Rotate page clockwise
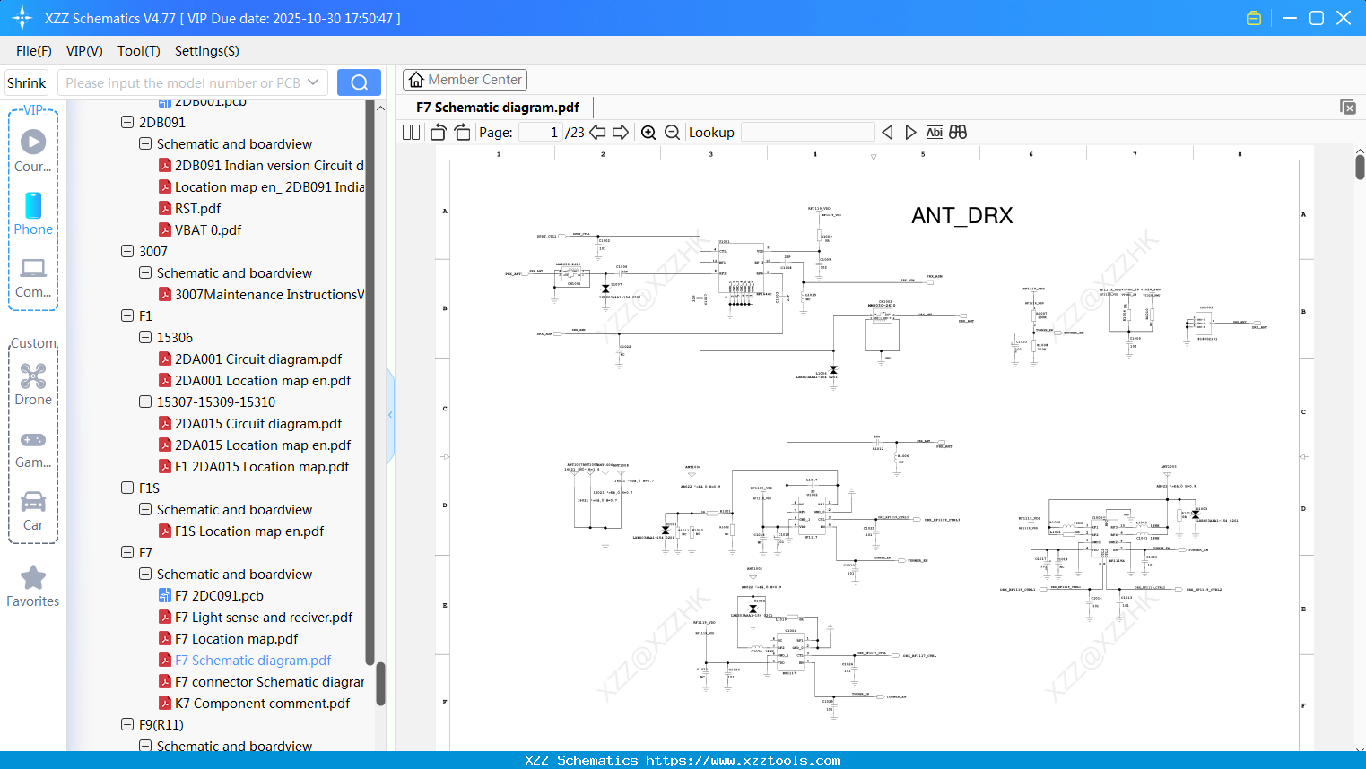The height and width of the screenshot is (769, 1366). tap(462, 133)
